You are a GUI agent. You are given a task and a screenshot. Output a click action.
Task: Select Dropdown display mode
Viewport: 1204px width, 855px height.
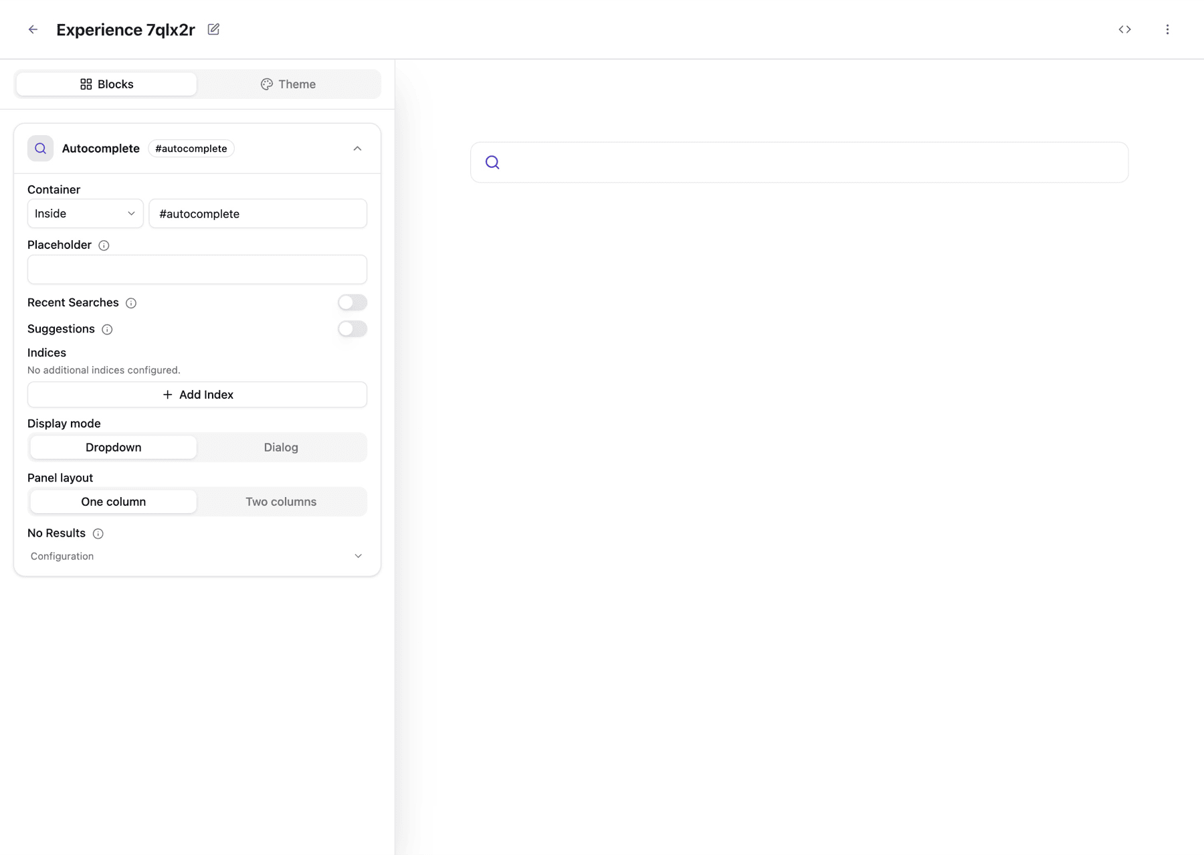(113, 447)
